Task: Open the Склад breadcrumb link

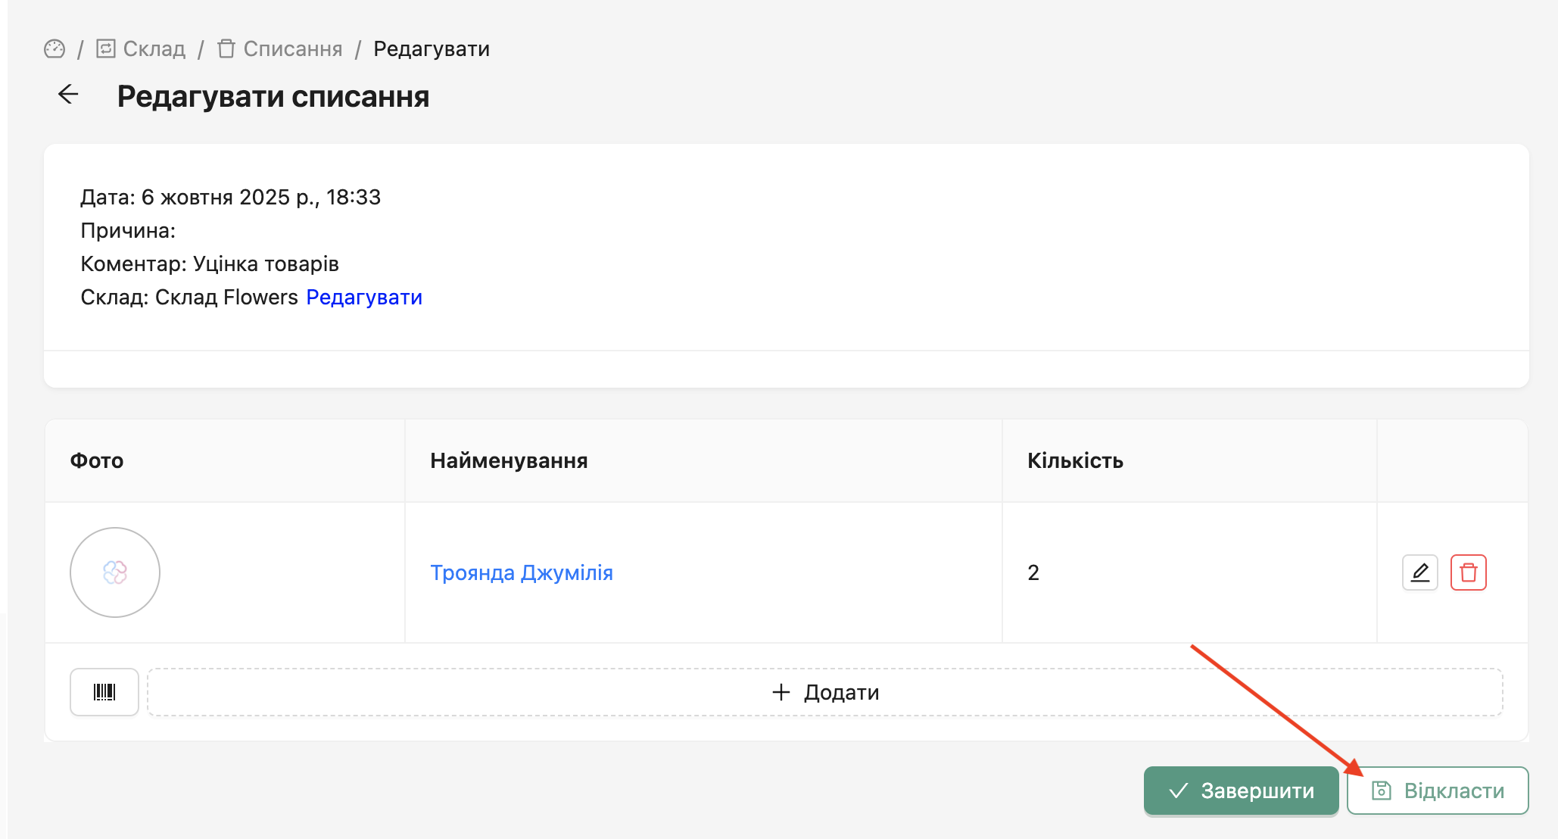Action: [154, 49]
